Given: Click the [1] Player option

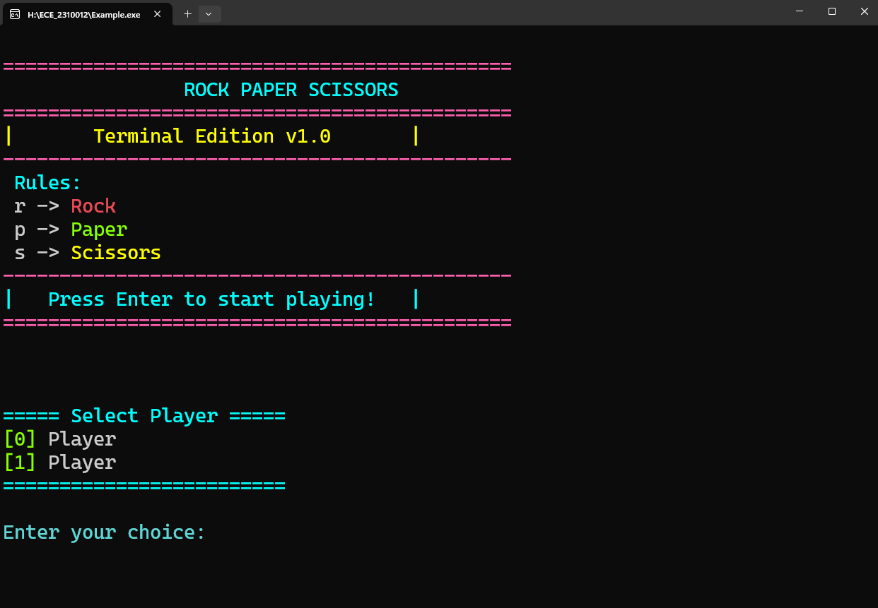Looking at the screenshot, I should pos(60,463).
